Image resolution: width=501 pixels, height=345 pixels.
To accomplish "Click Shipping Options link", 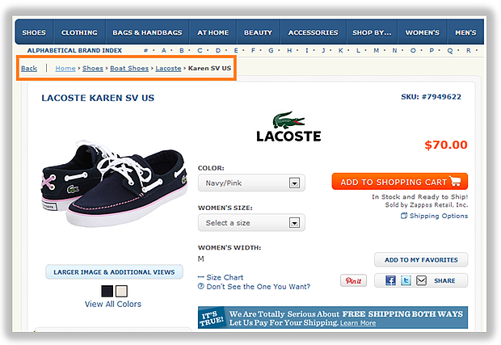I will coord(438,216).
